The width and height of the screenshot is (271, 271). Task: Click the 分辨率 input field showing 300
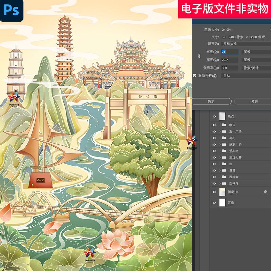pos(230,68)
